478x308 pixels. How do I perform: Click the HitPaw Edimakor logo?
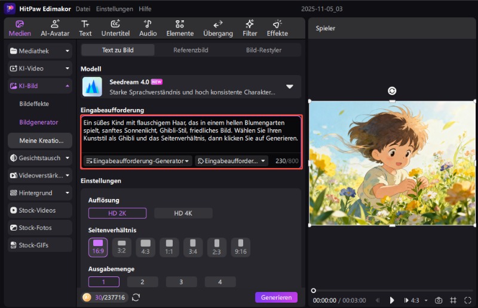(10, 8)
